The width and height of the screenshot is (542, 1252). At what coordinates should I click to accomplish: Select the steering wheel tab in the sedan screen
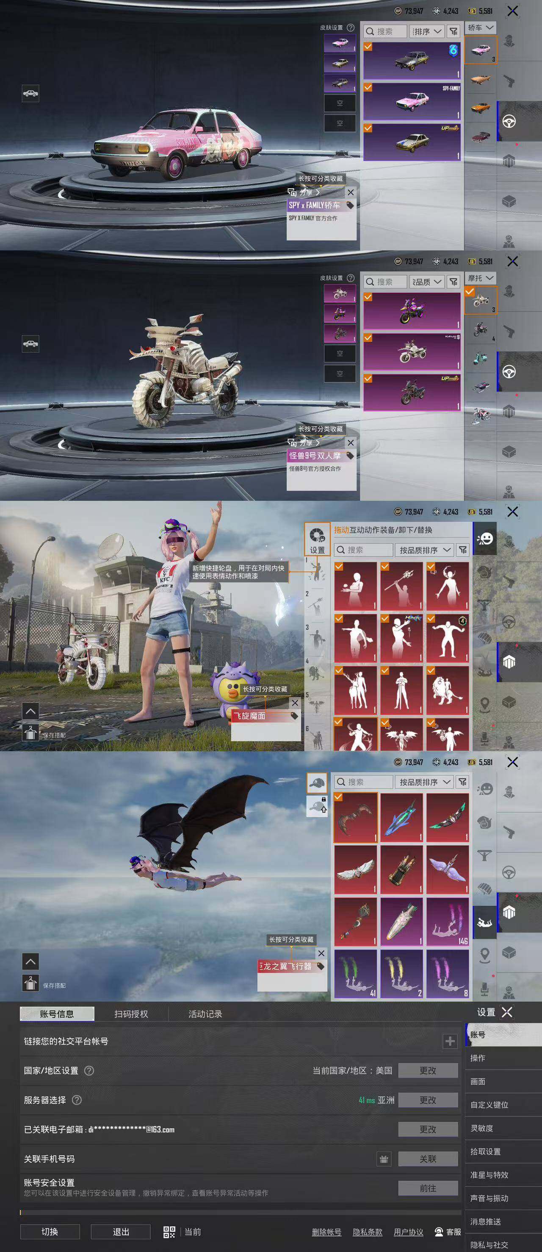pyautogui.click(x=509, y=121)
